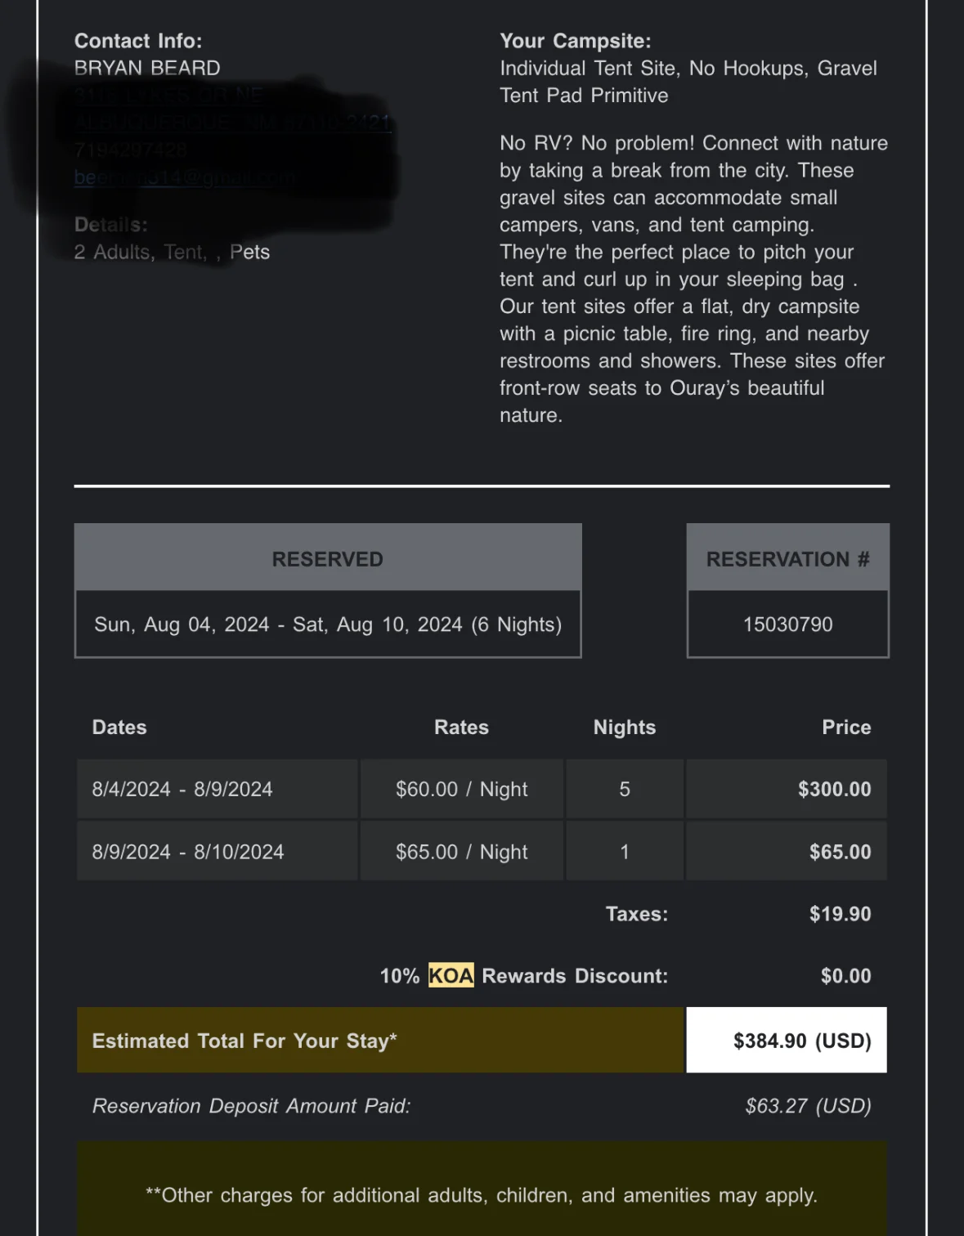Click the $384.90 (USD) total box

click(x=801, y=1041)
